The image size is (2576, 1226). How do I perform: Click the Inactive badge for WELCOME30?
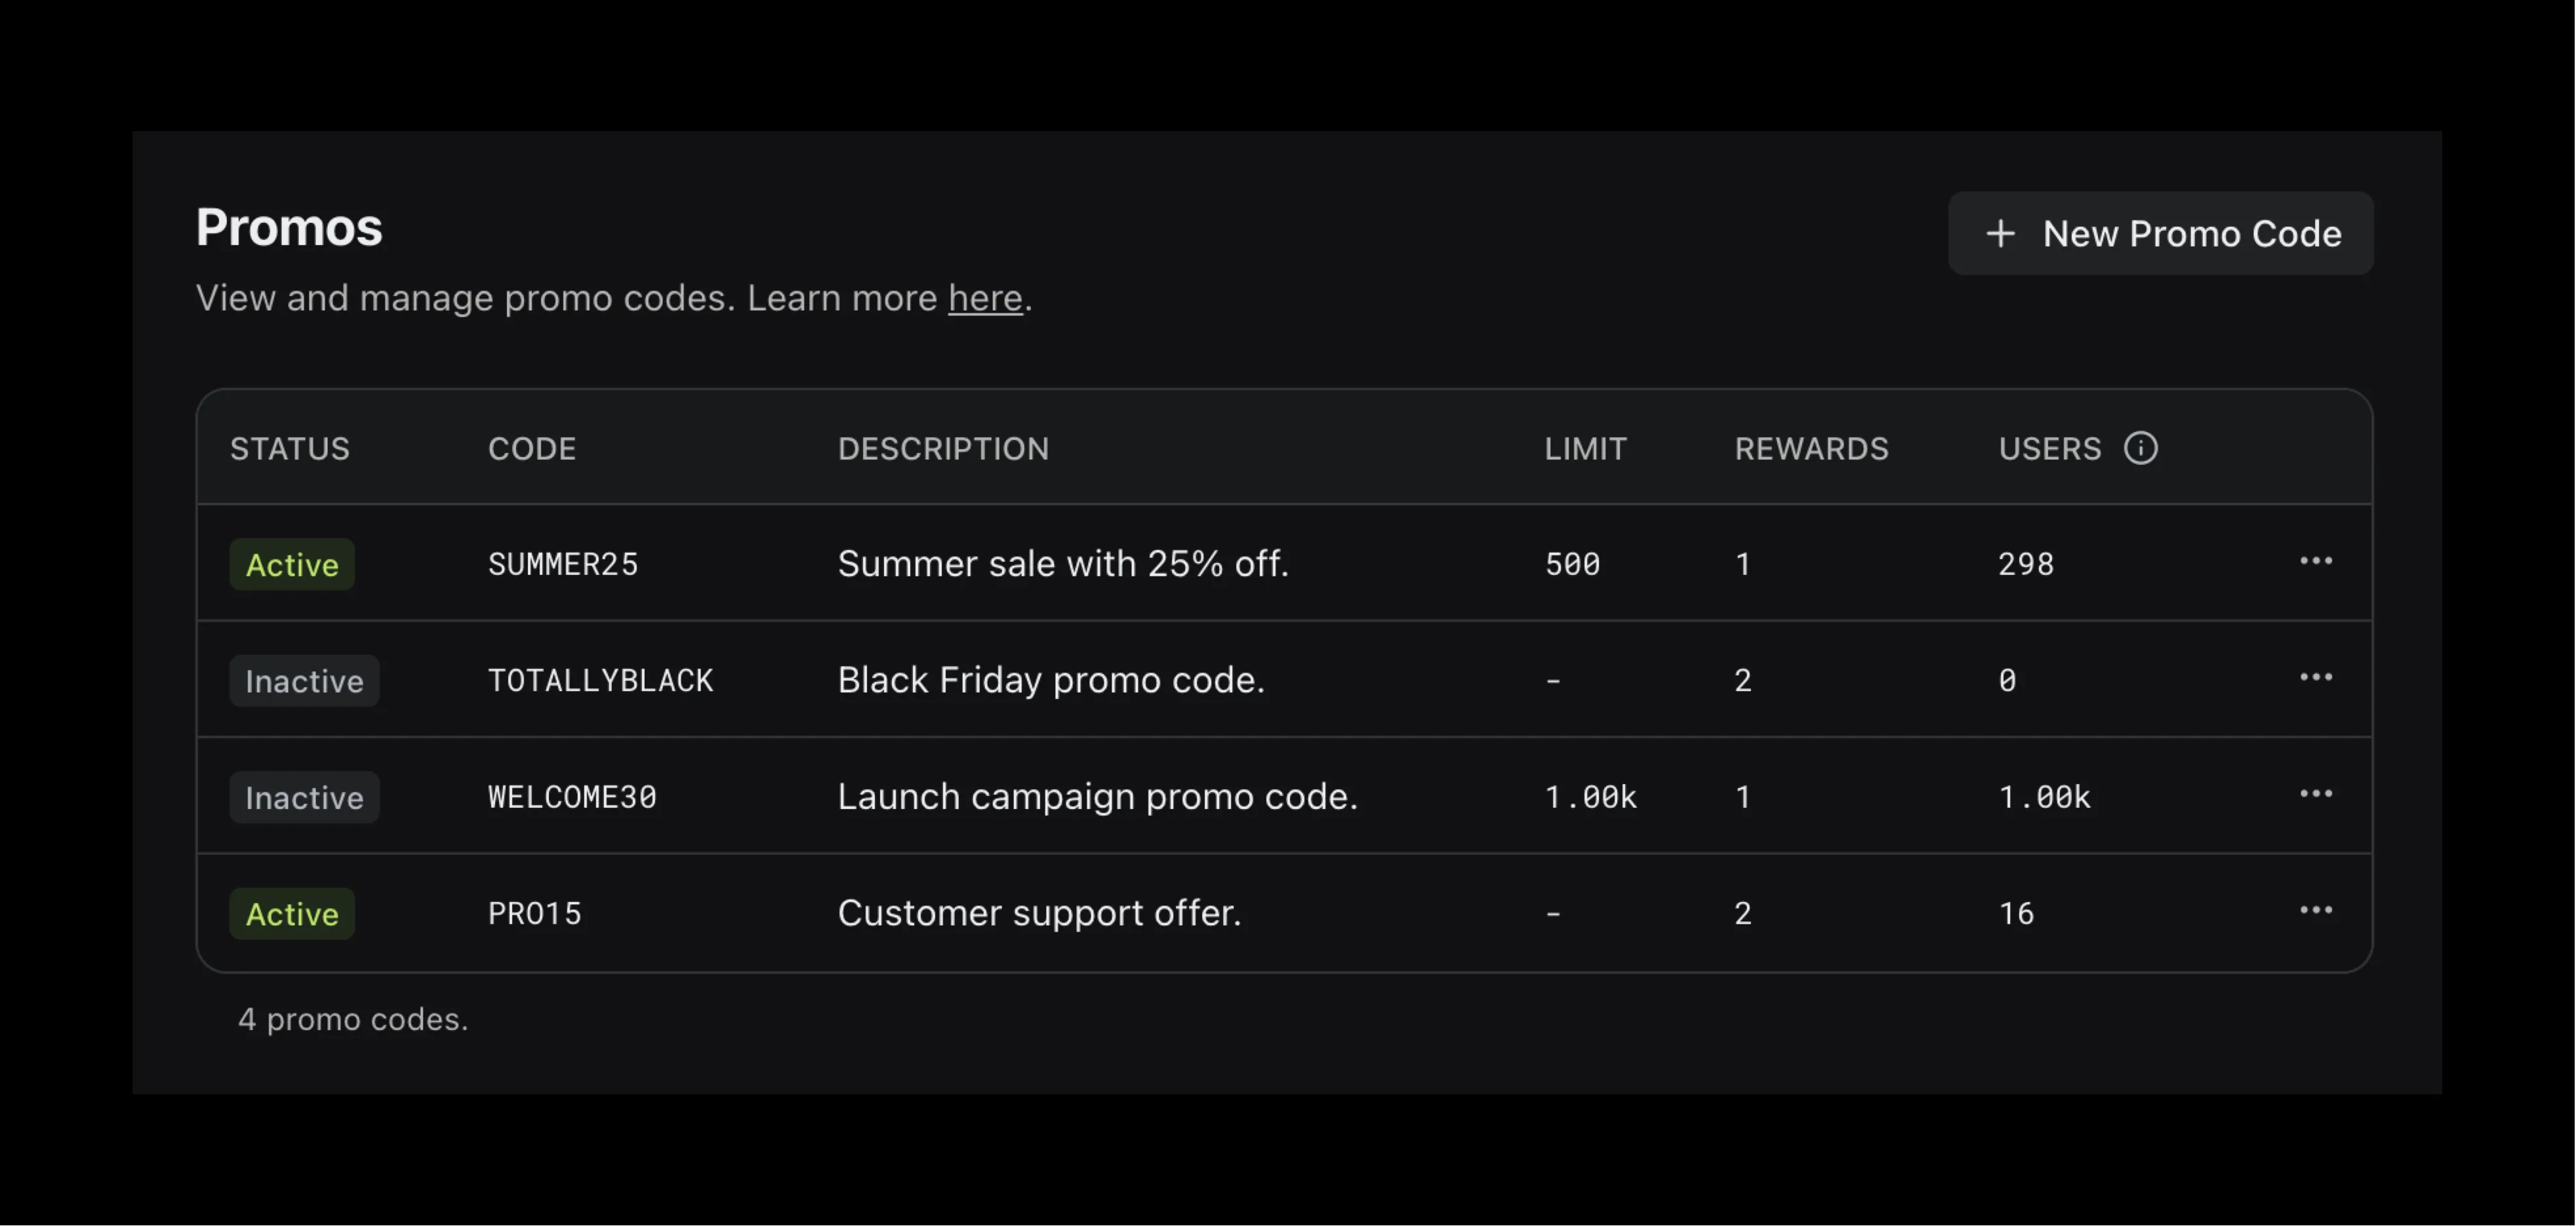pyautogui.click(x=304, y=798)
